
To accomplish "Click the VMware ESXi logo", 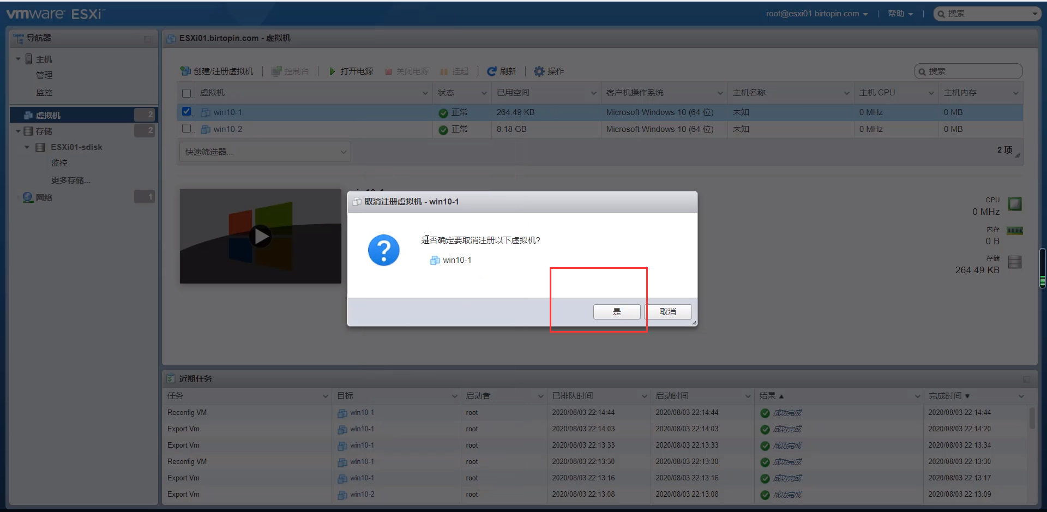I will point(56,14).
